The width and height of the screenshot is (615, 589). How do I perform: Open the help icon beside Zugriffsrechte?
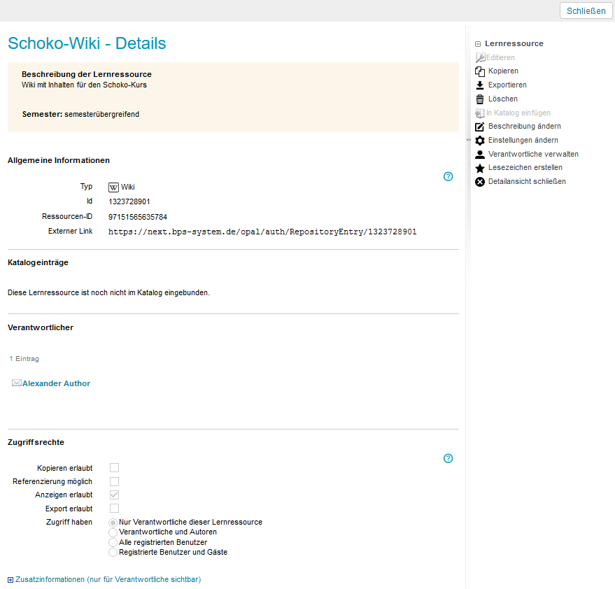coord(448,458)
